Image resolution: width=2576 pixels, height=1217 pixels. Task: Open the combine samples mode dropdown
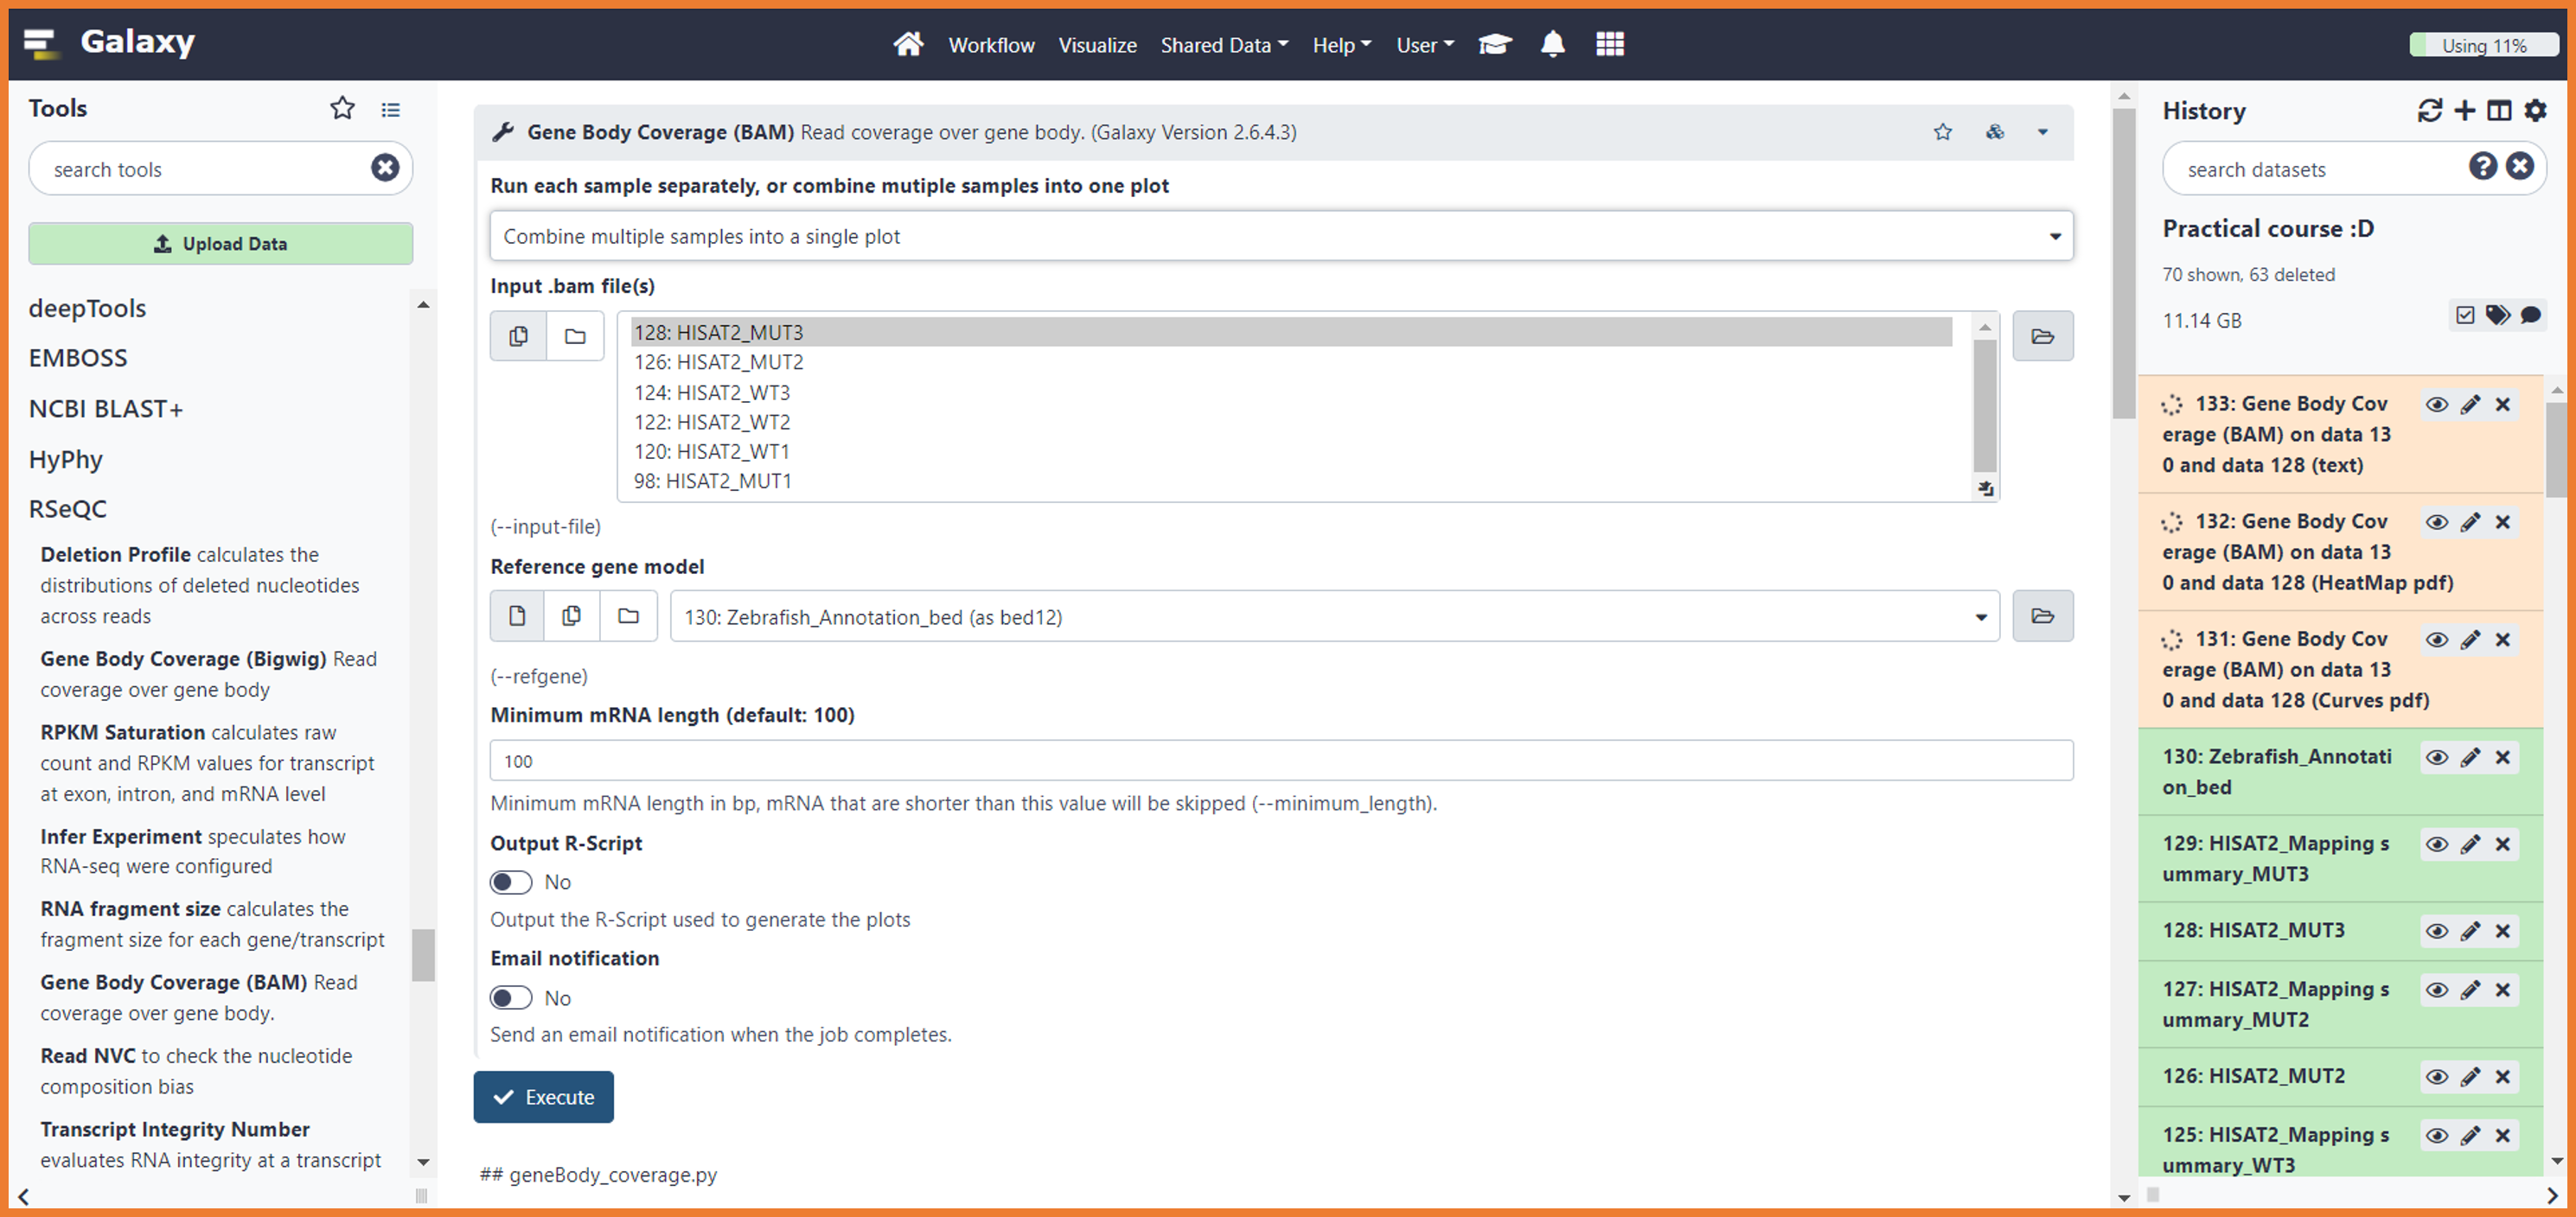tap(1280, 237)
